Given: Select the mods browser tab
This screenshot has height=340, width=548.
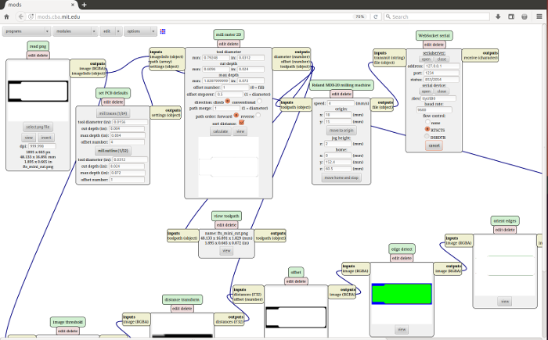Looking at the screenshot, I should tap(39, 5).
